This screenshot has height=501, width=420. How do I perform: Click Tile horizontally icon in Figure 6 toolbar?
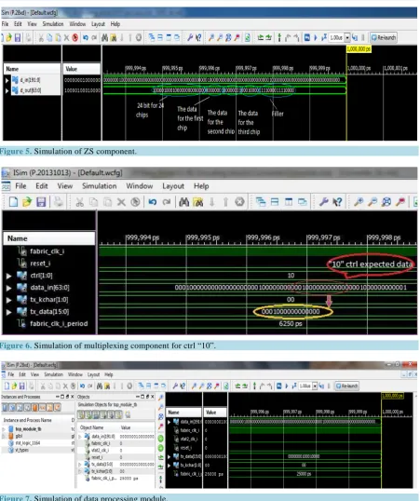275,202
